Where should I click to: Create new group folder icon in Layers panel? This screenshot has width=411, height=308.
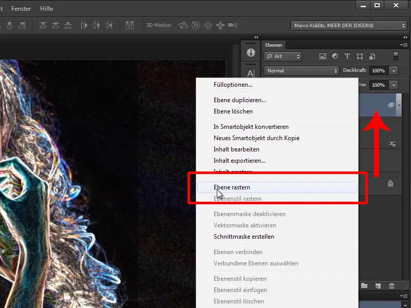(x=364, y=285)
